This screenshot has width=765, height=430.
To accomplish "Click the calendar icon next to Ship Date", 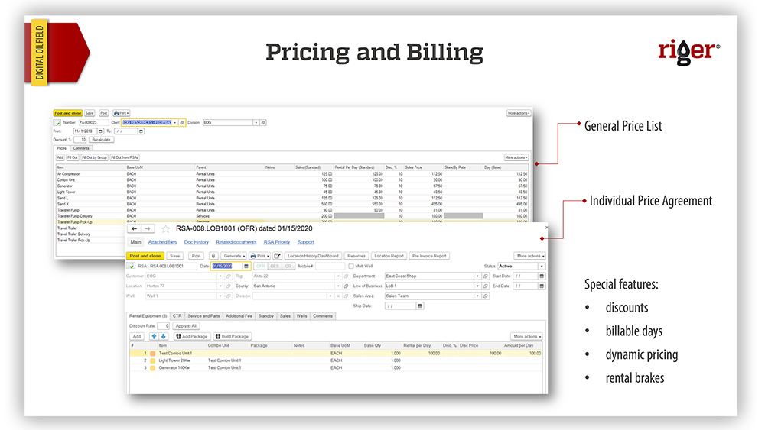I will point(419,306).
